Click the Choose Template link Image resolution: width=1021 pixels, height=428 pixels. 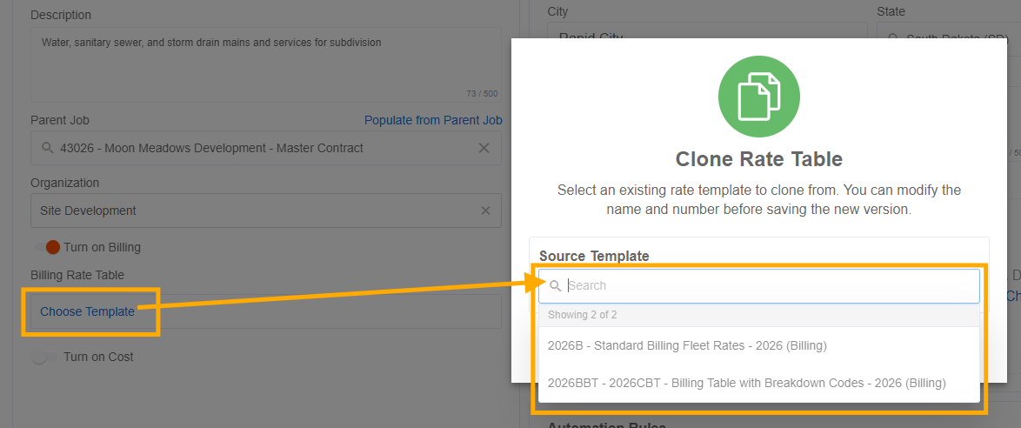(x=87, y=312)
